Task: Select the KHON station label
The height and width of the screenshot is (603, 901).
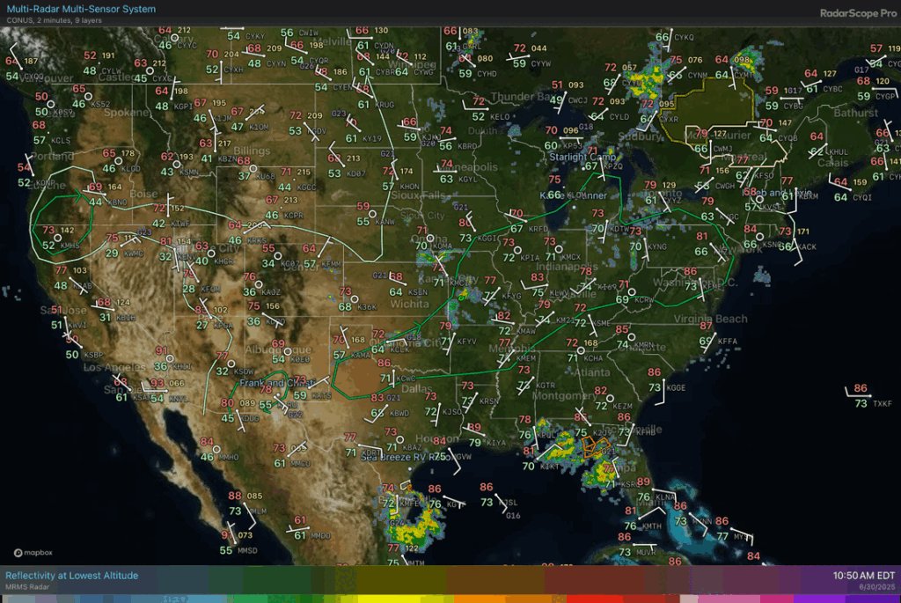Action: (410, 187)
